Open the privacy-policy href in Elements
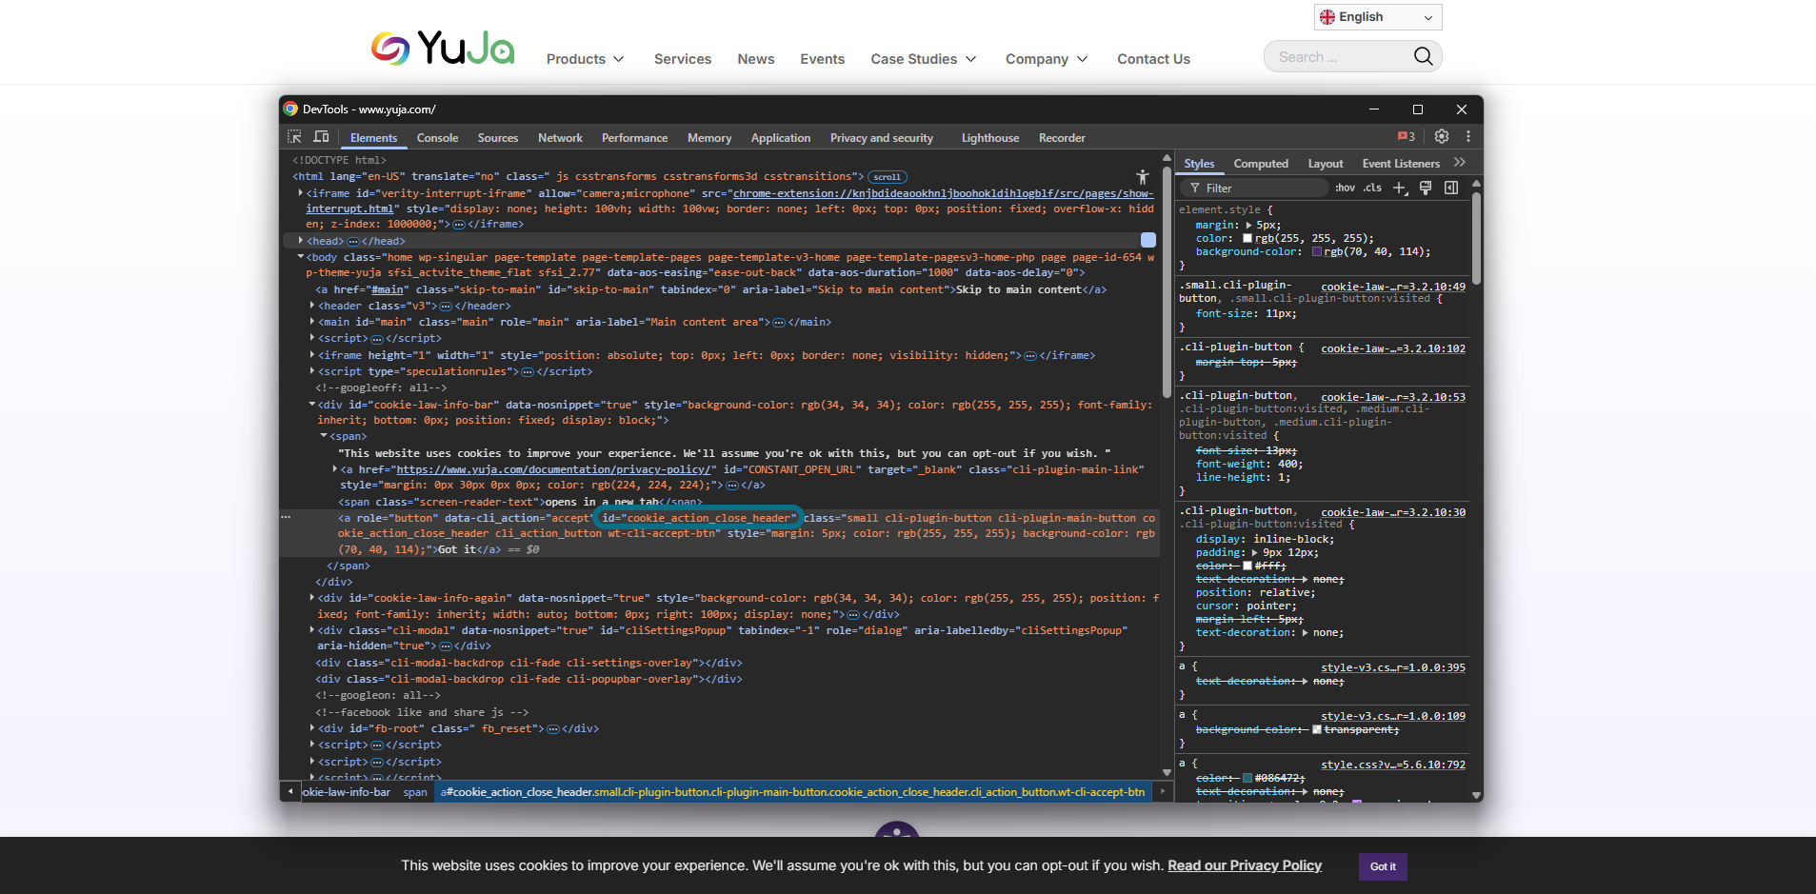The height and width of the screenshot is (894, 1816). [554, 469]
